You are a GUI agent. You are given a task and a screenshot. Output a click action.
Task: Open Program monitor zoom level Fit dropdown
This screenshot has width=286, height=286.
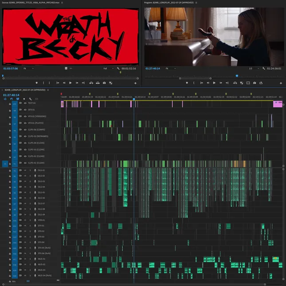[x=171, y=68]
